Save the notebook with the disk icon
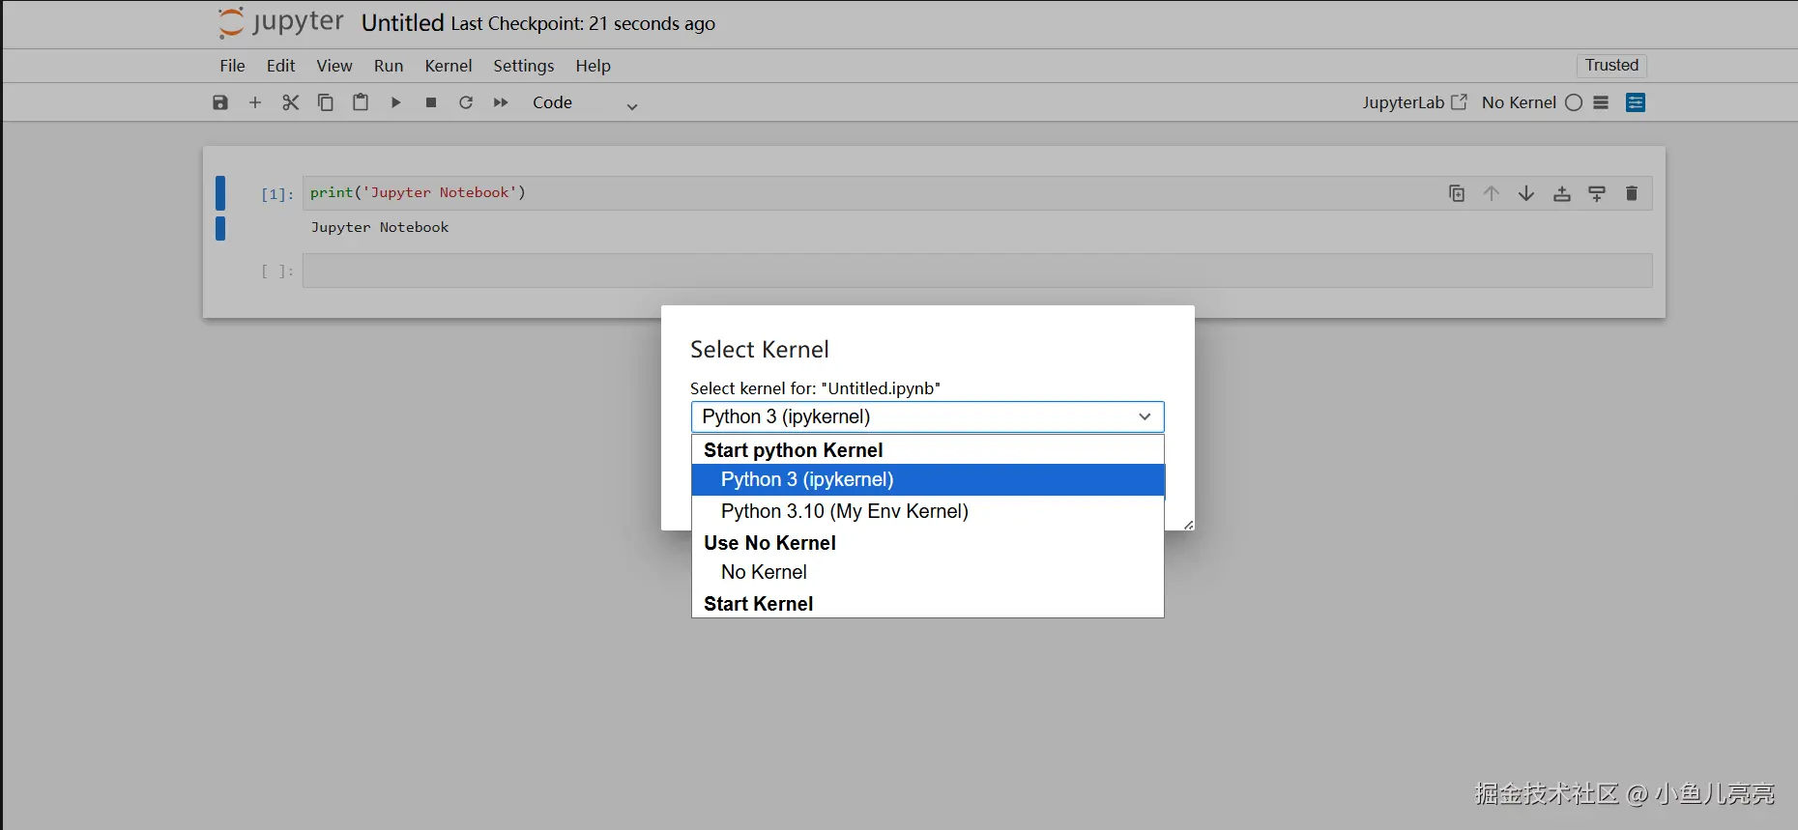1798x830 pixels. click(220, 102)
